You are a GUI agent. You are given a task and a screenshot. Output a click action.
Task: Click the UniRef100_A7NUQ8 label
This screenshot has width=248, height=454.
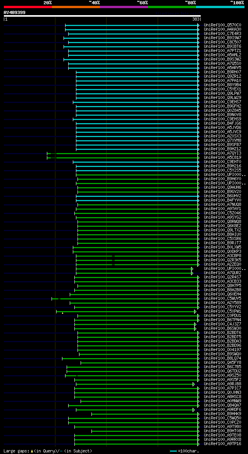pos(222,204)
